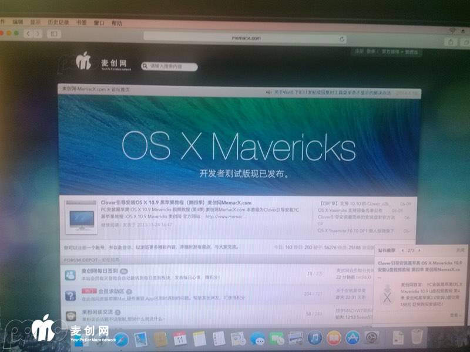Image resolution: width=470 pixels, height=352 pixels.
Task: Click the site search field with placeholder text
Action: [x=169, y=66]
